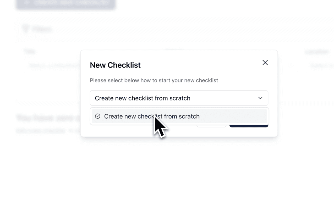Image resolution: width=334 pixels, height=201 pixels.
Task: Click the plus icon in the blurred top button
Action: point(26,3)
